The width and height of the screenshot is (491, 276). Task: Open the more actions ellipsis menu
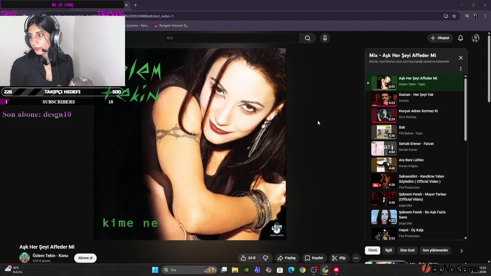click(356, 258)
